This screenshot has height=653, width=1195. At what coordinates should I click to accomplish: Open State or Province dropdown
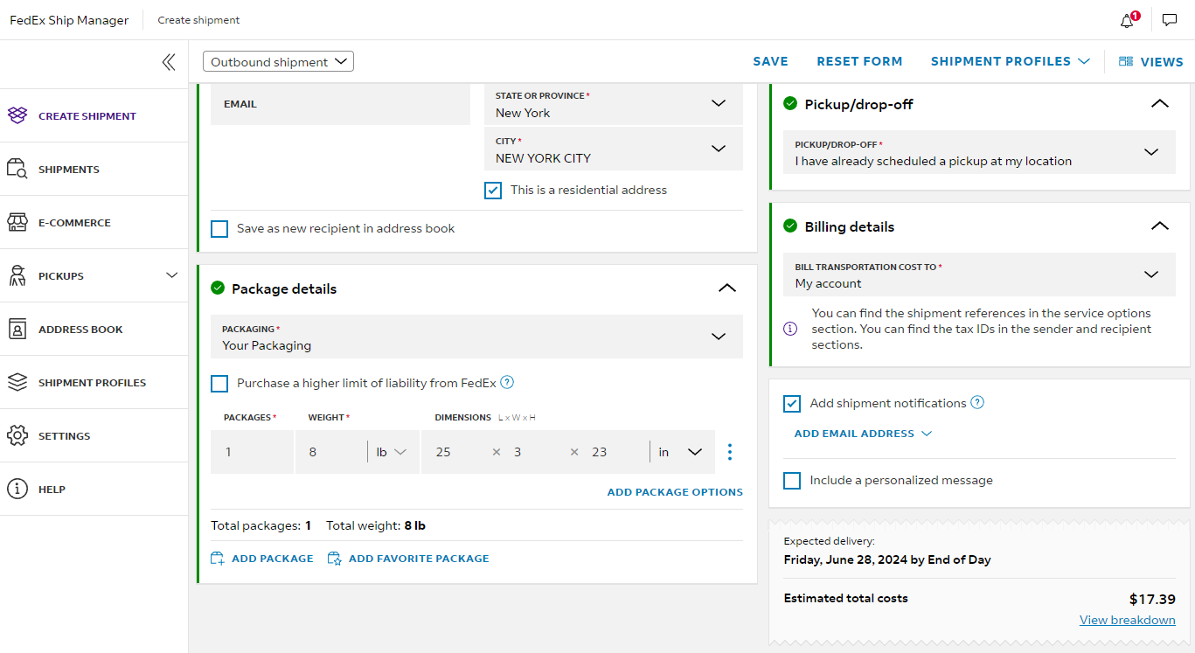614,104
